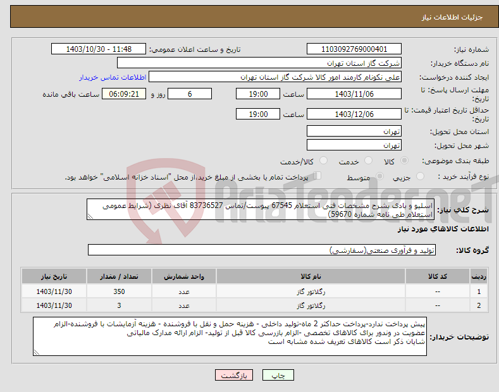Viewport: 499px width, 392px height.
Task: Select the کالا/خدمت radio button
Action: click(323, 161)
